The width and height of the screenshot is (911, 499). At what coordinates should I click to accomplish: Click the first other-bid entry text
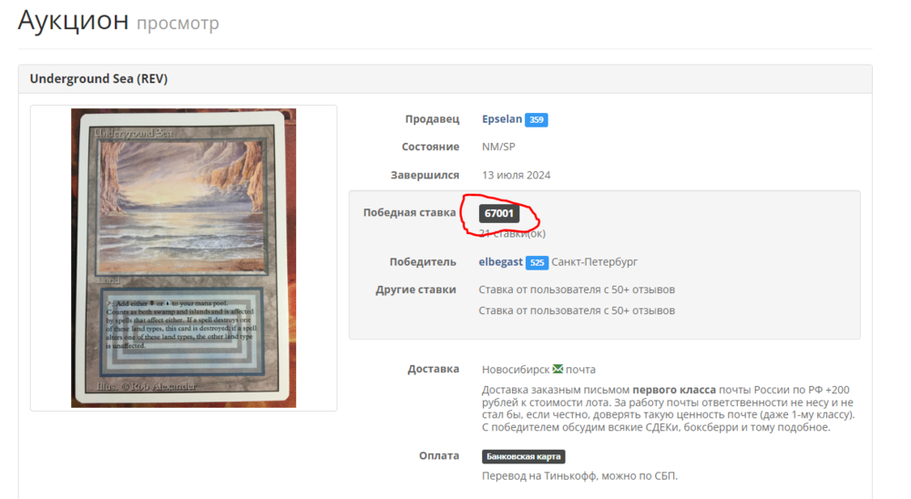(577, 290)
